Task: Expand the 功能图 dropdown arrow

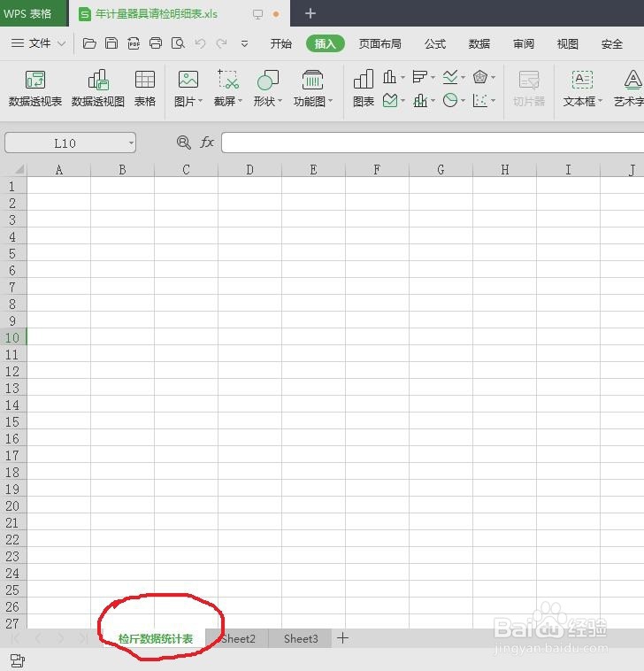Action: tap(330, 101)
